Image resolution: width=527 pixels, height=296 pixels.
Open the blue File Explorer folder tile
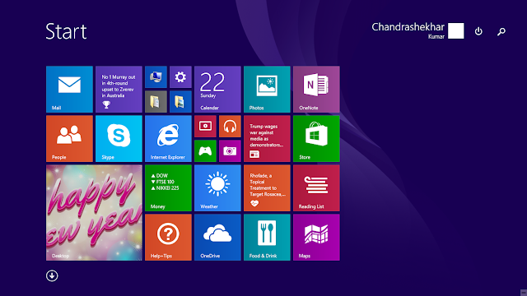click(180, 102)
